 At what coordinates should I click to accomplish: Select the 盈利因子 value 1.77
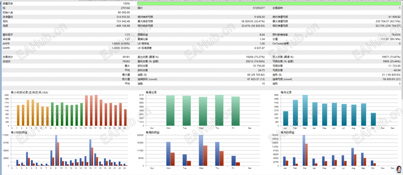tap(127, 35)
